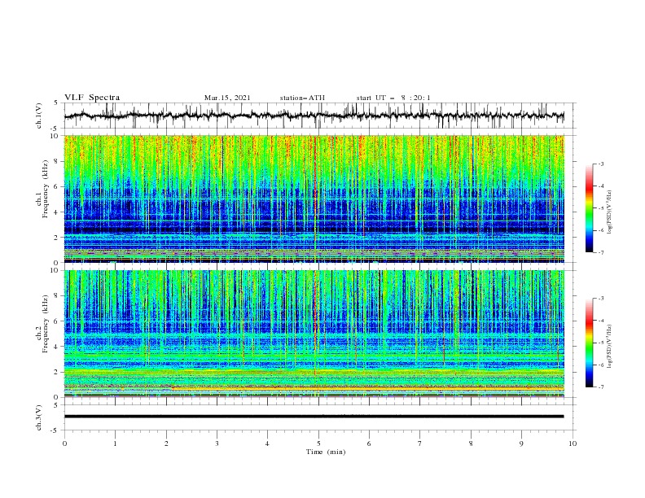
Task: Click the "-5" tick on ch.1 colorbar
Action: pos(600,208)
